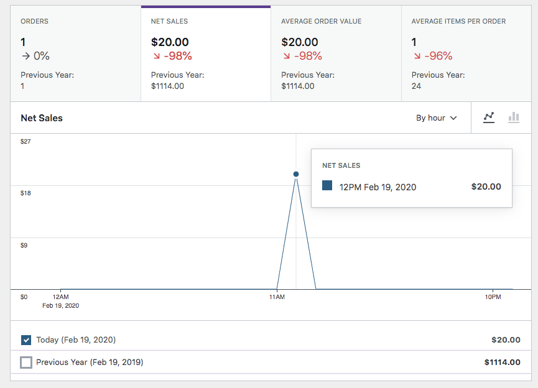
Task: Switch to bar chart view
Action: [513, 118]
